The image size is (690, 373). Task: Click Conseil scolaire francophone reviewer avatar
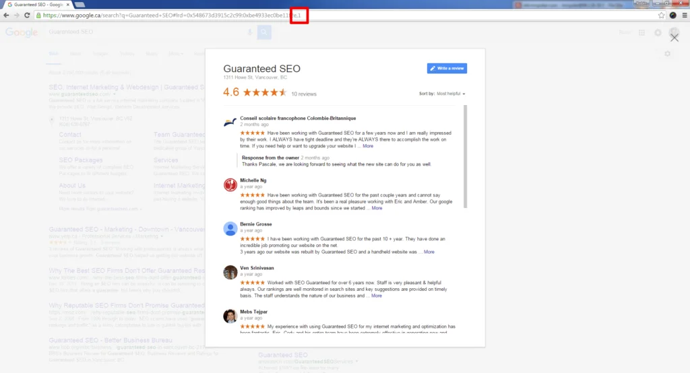pos(230,123)
